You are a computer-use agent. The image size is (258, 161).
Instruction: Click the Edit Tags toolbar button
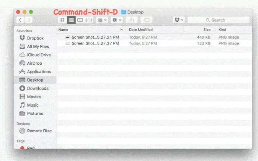point(146,20)
